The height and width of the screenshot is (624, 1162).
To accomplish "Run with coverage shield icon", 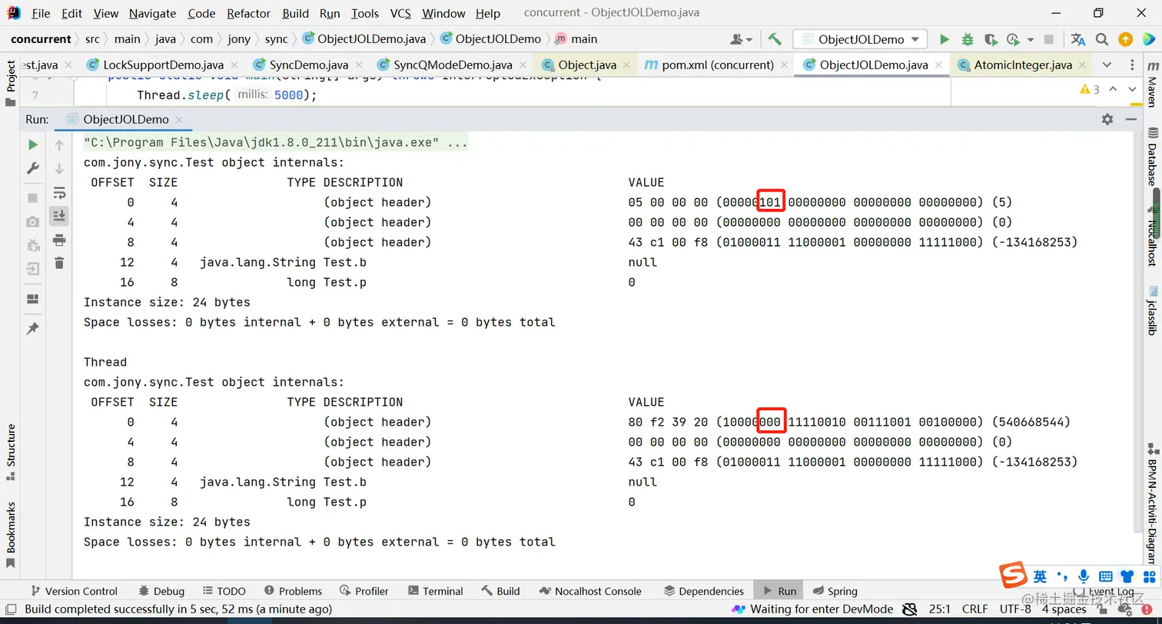I will pos(991,39).
